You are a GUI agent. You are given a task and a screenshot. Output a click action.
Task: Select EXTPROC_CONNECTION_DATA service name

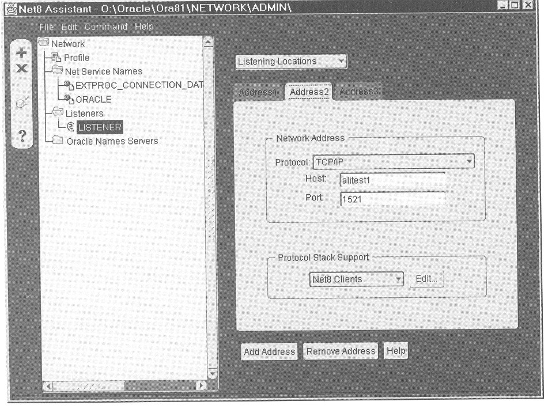tap(138, 85)
